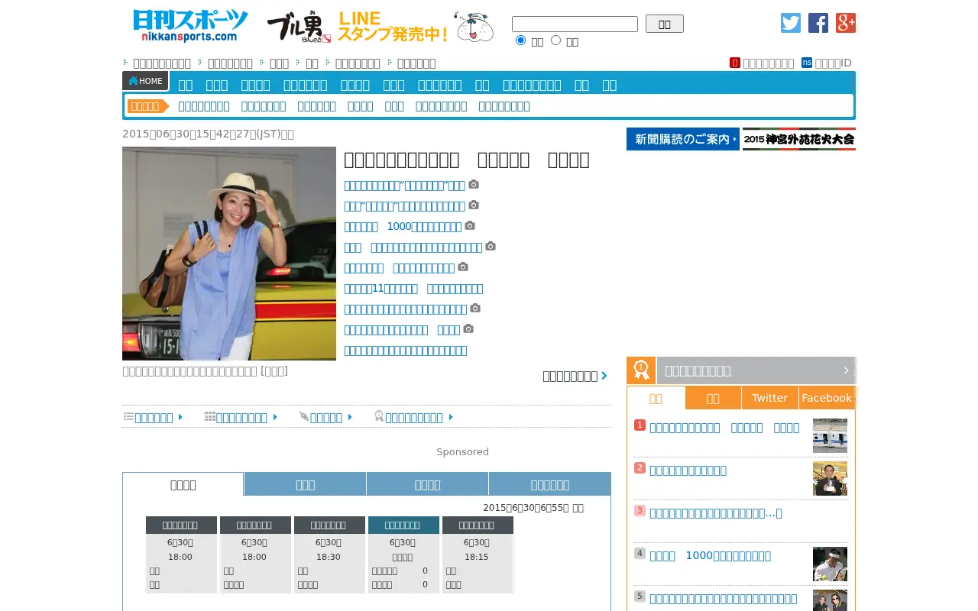Switch to the Facebook ranking tab
Image resolution: width=978 pixels, height=611 pixels.
[x=827, y=398]
